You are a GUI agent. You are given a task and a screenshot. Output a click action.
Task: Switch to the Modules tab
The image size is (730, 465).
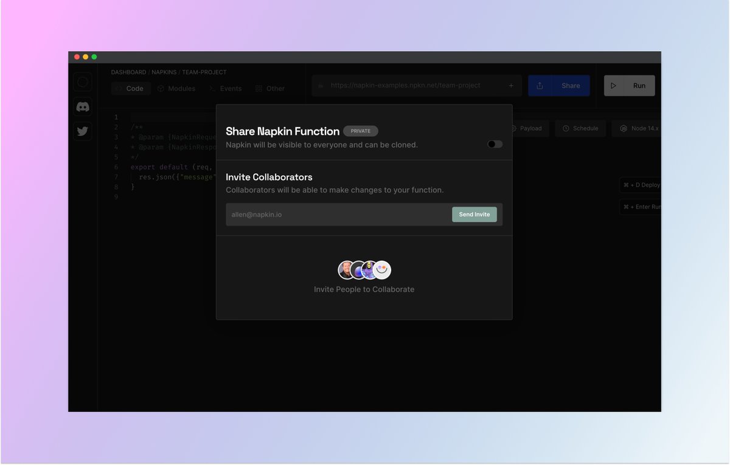coord(176,89)
